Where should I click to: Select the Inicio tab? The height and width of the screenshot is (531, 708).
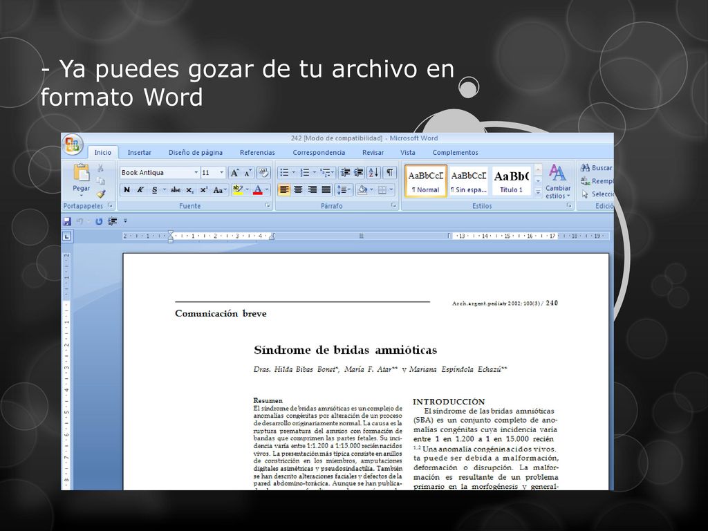pyautogui.click(x=103, y=153)
